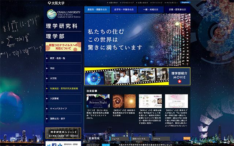Open the 新型コロナウイルスへの対応について banner
The width and height of the screenshot is (234, 146).
63,47
